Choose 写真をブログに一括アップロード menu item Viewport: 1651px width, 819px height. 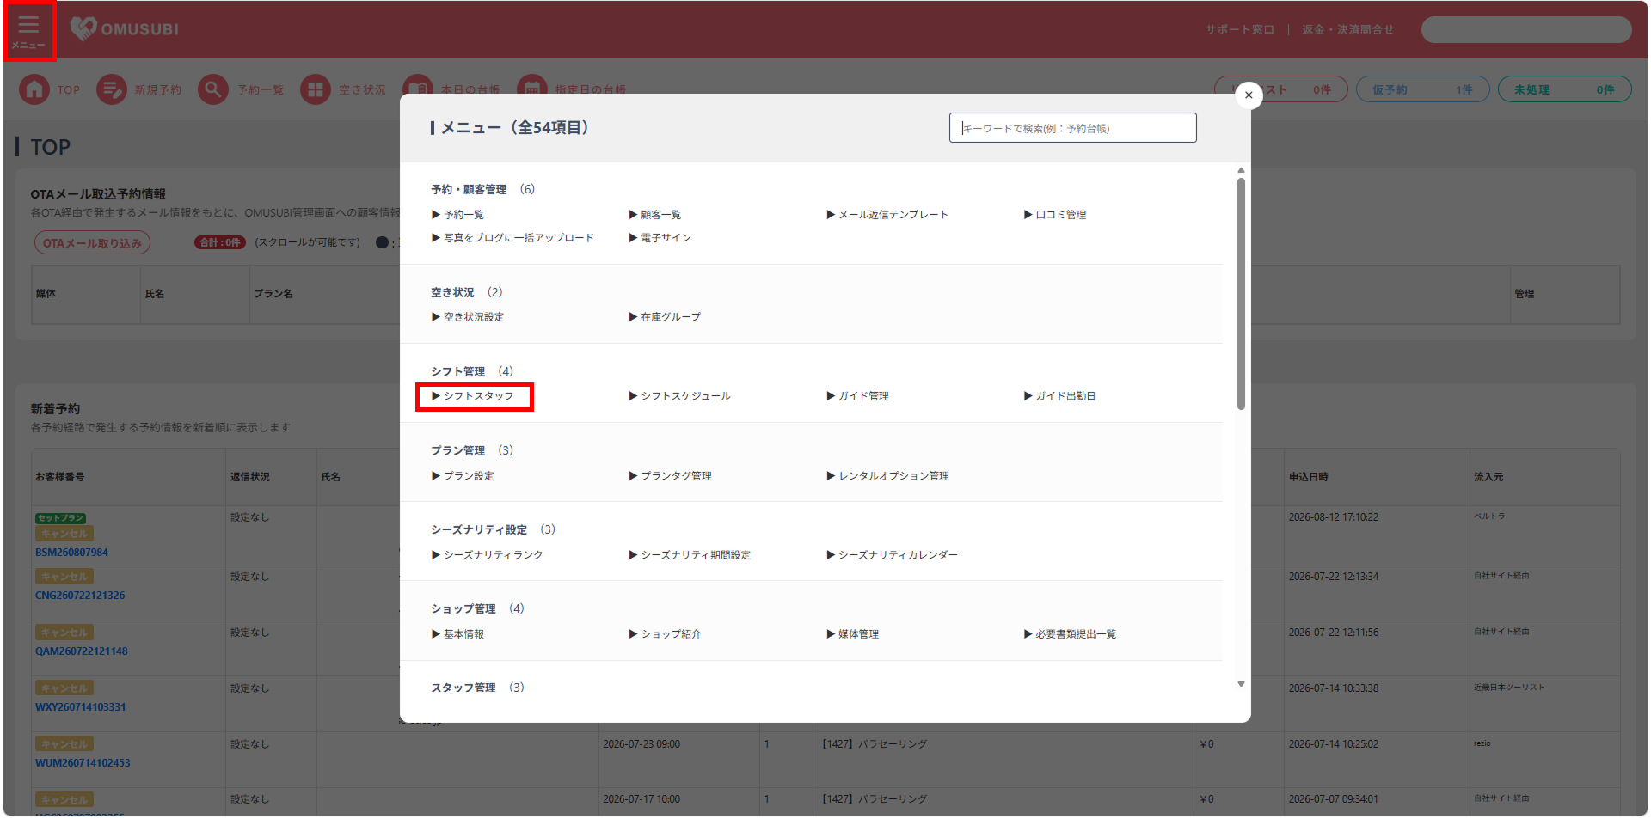(x=512, y=238)
